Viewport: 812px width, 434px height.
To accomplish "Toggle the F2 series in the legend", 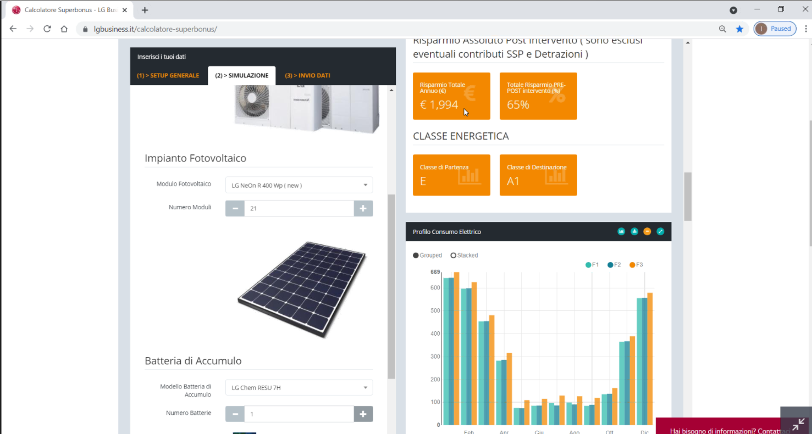I will [614, 265].
